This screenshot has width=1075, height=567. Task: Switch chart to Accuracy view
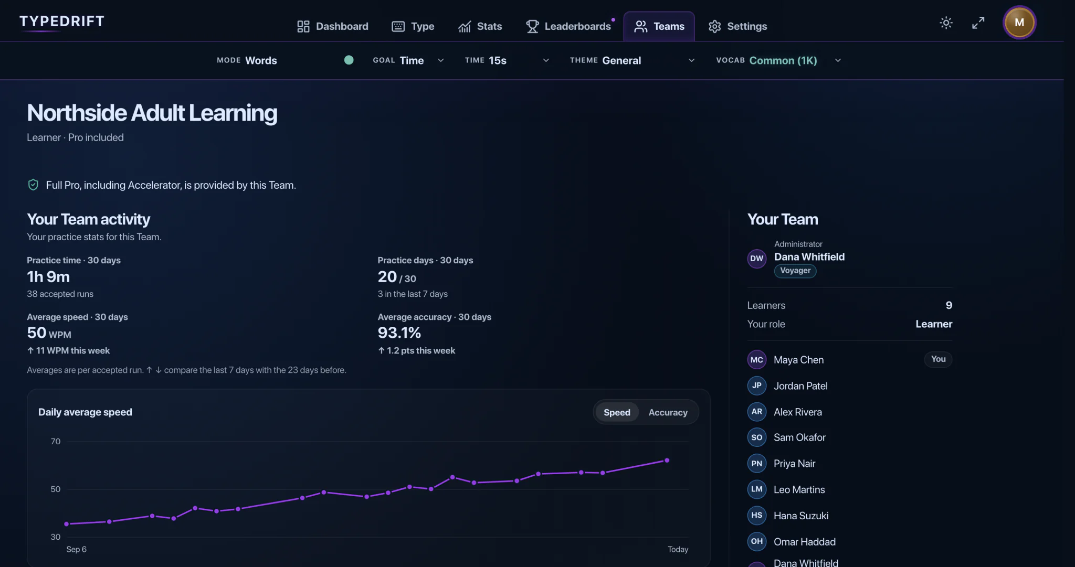point(668,412)
